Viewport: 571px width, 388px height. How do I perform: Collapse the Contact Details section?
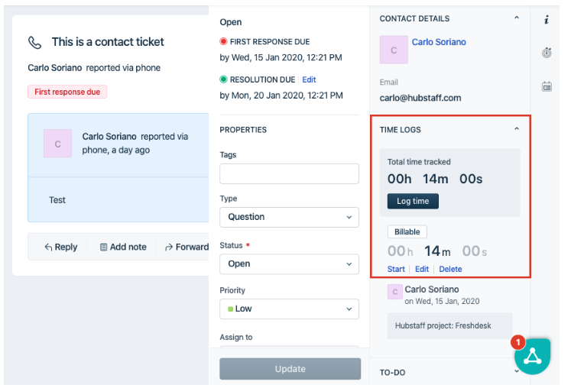pos(517,18)
